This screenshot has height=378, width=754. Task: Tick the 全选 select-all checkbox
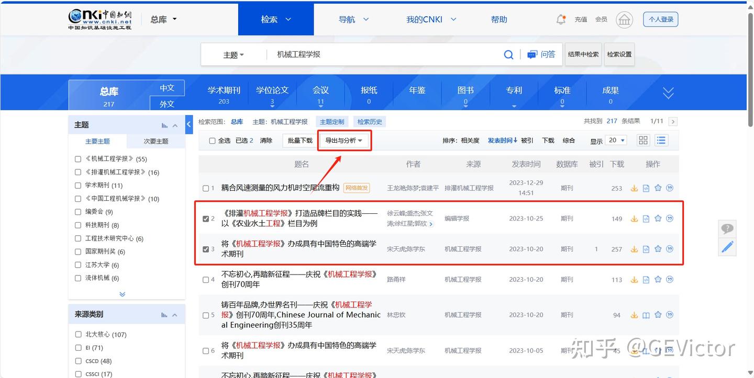[x=212, y=141]
